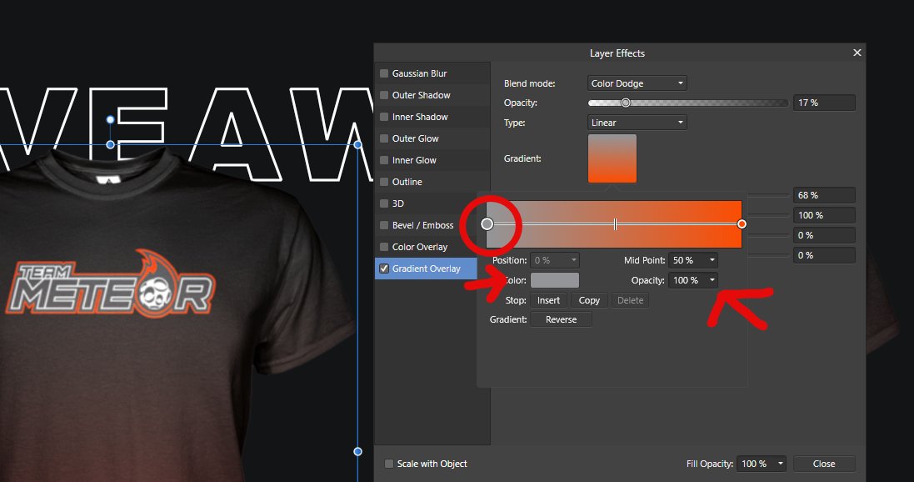914x482 pixels.
Task: Click the 100 % field below 68 %
Action: click(824, 215)
